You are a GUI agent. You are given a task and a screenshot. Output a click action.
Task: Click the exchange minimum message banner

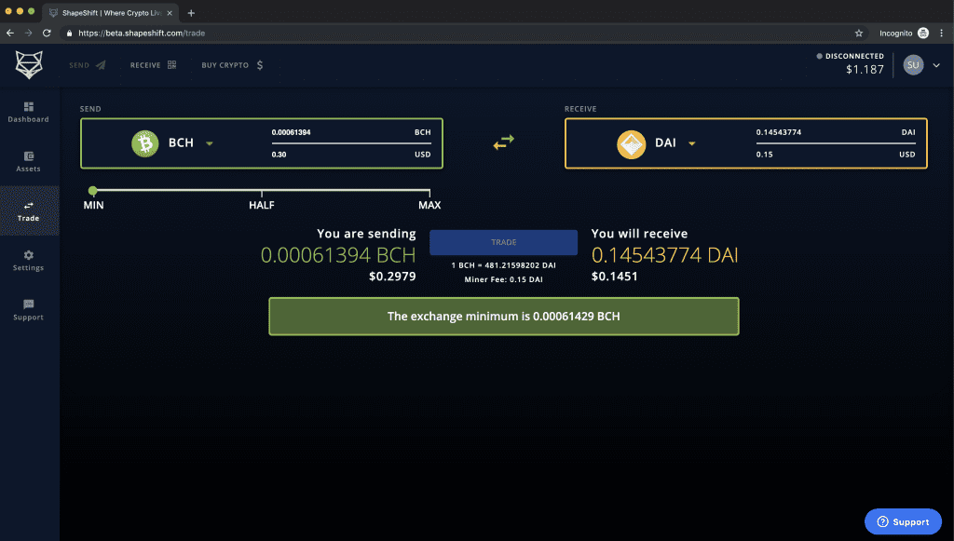tap(504, 316)
